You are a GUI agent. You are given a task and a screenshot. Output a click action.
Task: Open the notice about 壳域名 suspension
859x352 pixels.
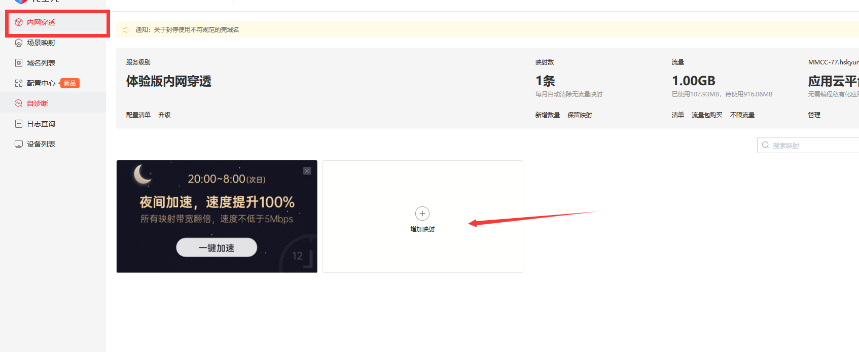(187, 30)
